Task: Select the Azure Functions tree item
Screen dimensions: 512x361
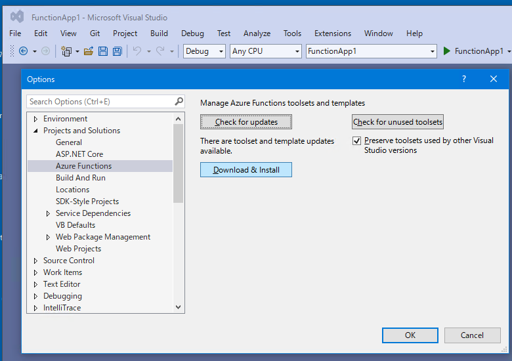Action: tap(100, 166)
